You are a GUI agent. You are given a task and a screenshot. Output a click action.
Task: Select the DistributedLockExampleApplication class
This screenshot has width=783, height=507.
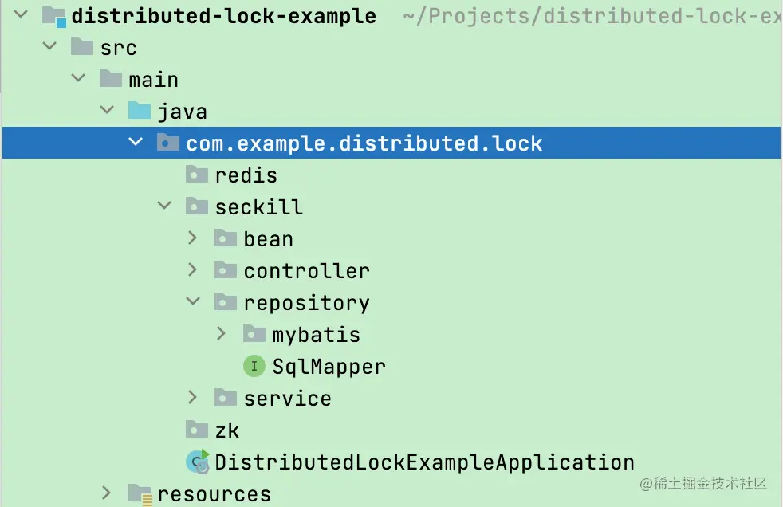coord(424,462)
